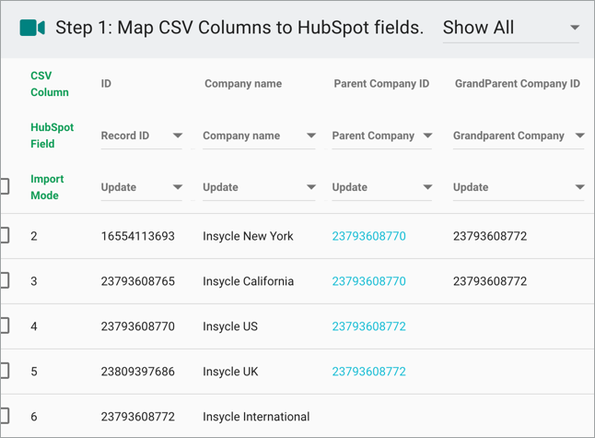Image resolution: width=595 pixels, height=438 pixels.
Task: Open the Show All filter dropdown
Action: pos(511,28)
